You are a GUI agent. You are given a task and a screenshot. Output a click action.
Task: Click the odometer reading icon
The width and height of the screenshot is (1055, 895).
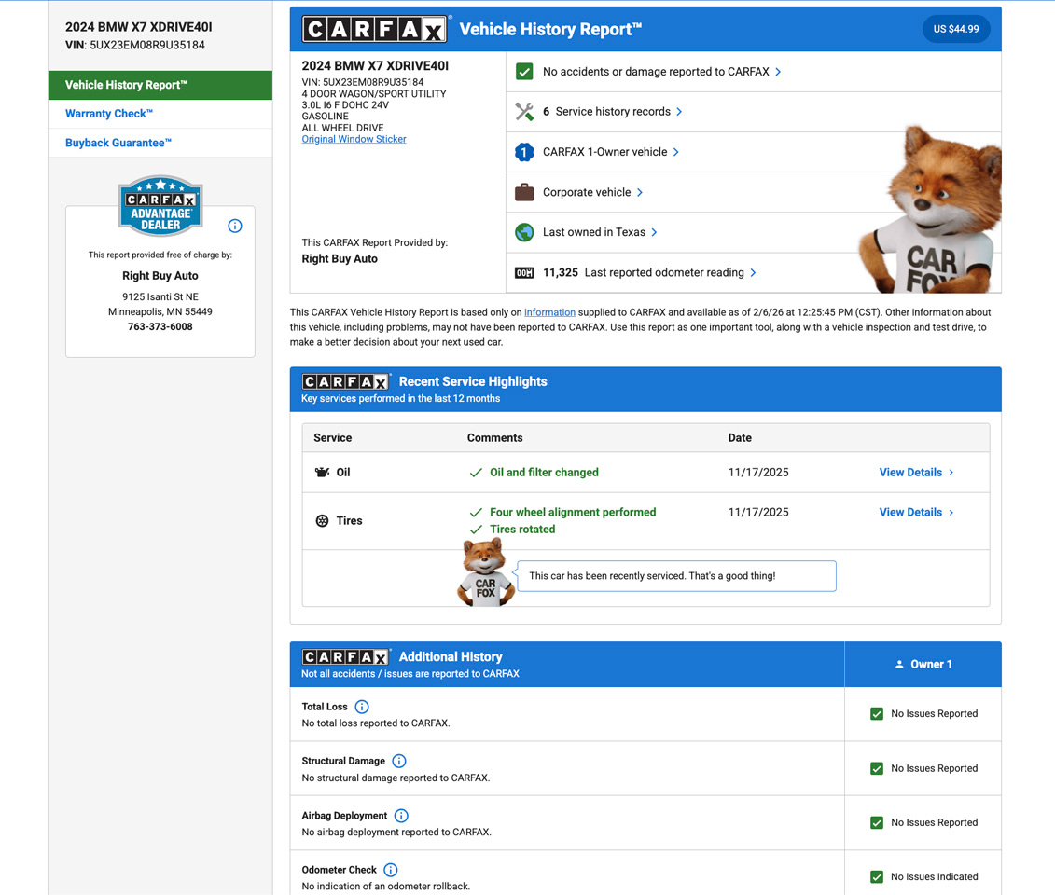pos(524,273)
